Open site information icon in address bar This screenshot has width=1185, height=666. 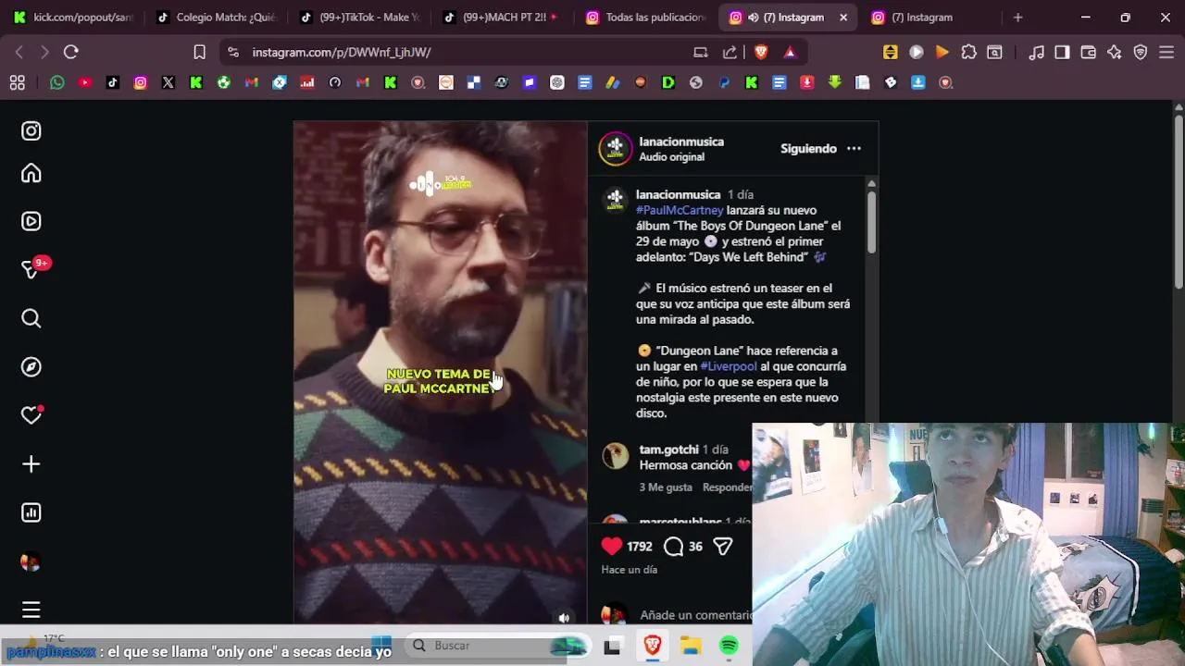[x=232, y=53]
